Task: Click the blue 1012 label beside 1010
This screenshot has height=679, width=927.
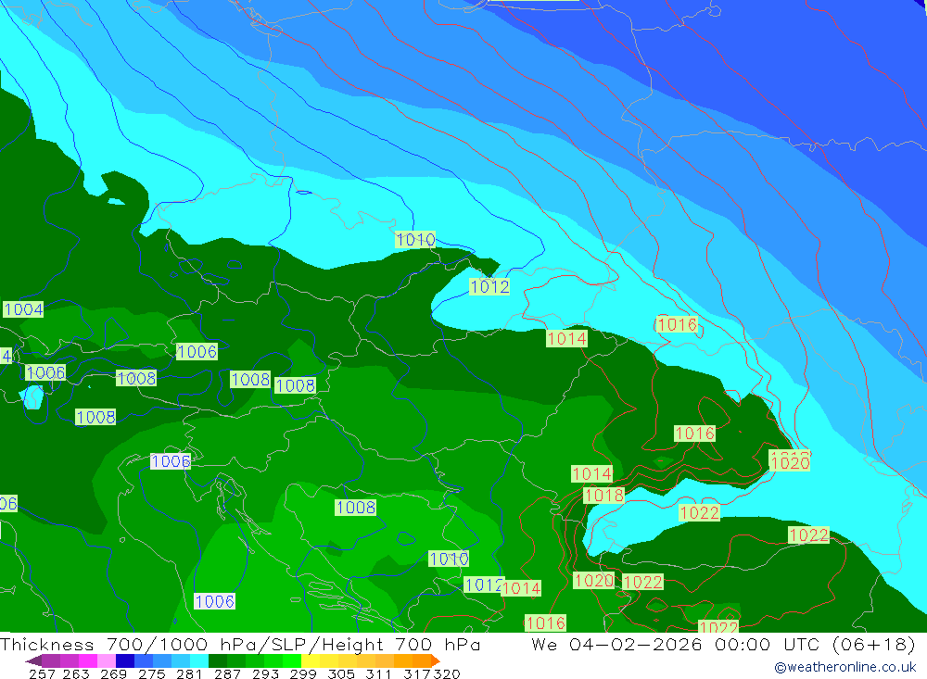Action: pos(489,286)
